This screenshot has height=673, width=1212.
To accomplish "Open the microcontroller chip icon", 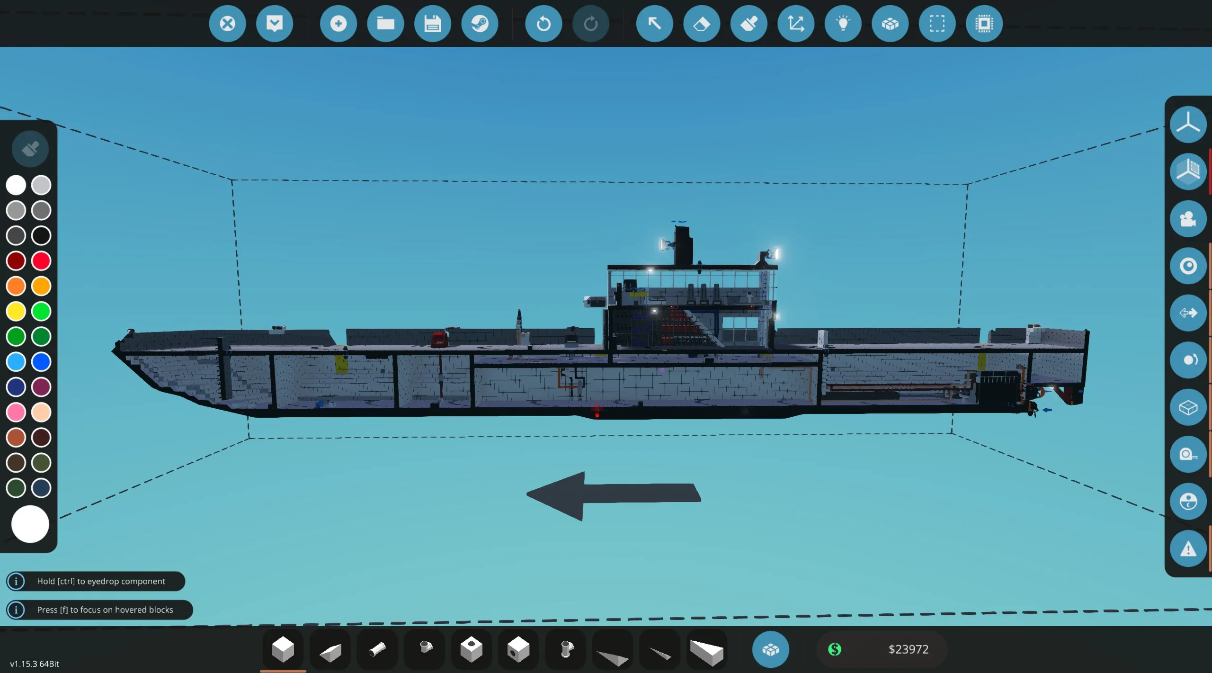I will 984,23.
